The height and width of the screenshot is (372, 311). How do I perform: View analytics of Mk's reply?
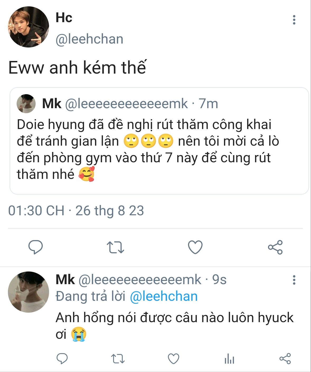pos(229,359)
